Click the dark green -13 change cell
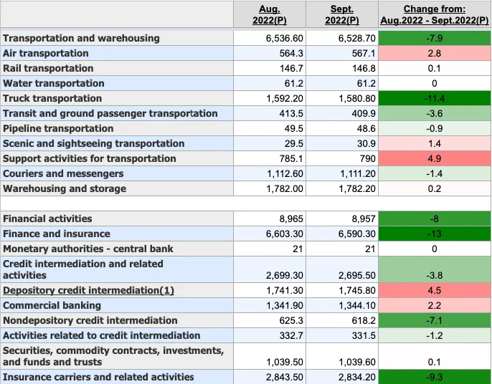The image size is (492, 384). point(435,234)
